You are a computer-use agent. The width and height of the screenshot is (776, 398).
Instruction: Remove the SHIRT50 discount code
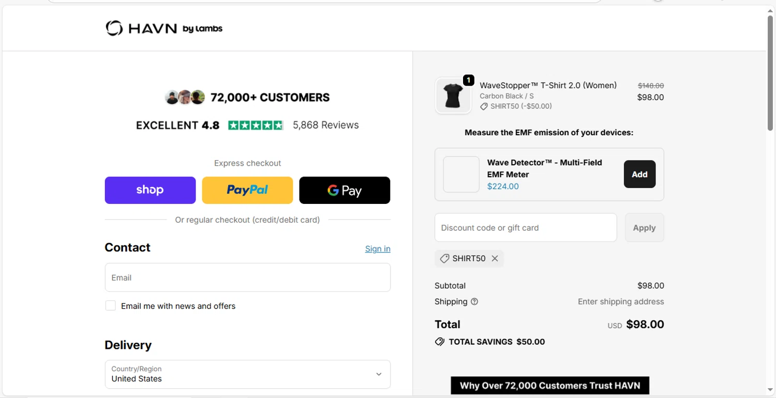(x=495, y=259)
